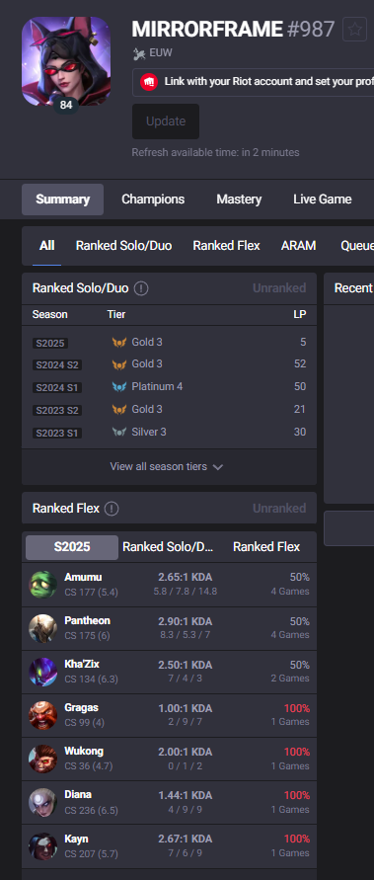The height and width of the screenshot is (880, 374).
Task: Click the S2024 S2 Gold 3 tier emblem
Action: 119,364
